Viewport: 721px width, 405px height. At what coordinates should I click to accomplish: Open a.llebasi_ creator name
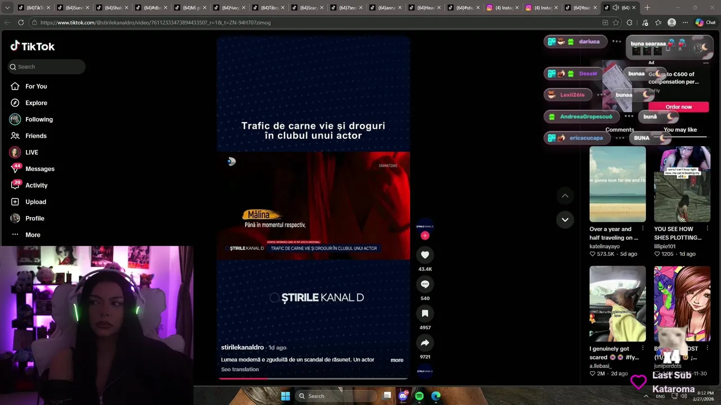tap(600, 366)
